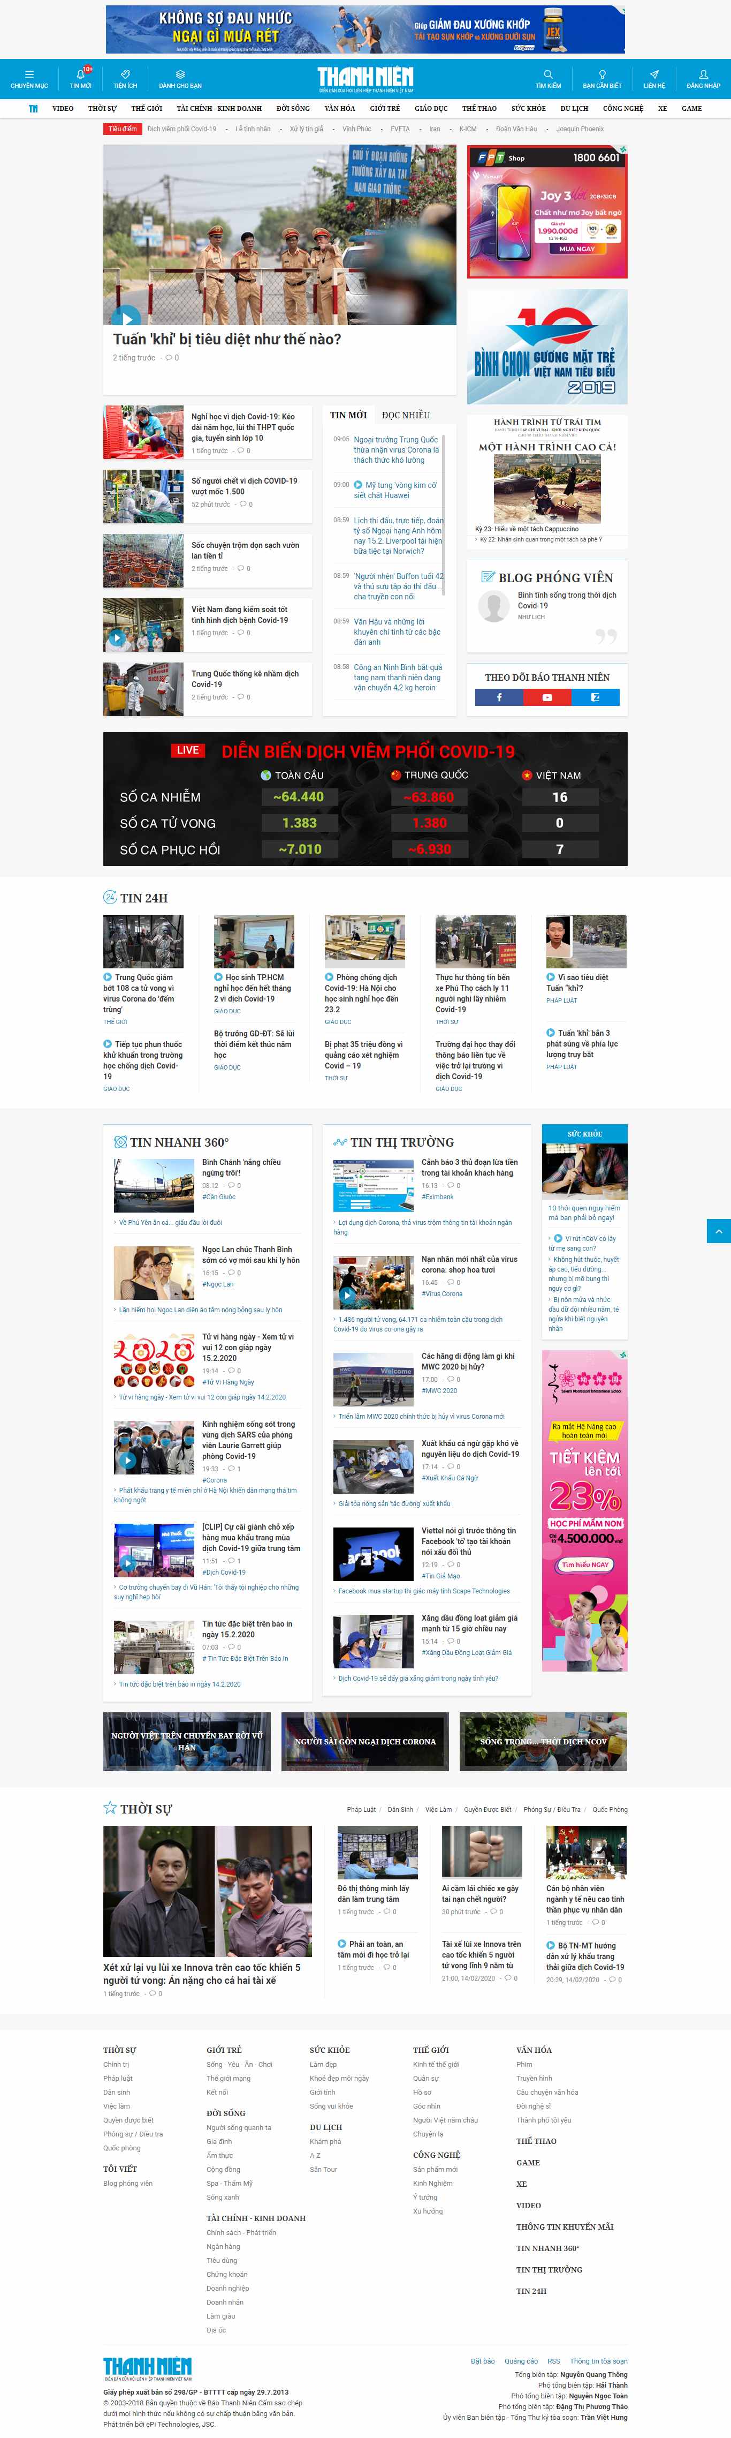This screenshot has height=2438, width=731.
Task: Click the RSS link in the footer
Action: [x=553, y=2360]
